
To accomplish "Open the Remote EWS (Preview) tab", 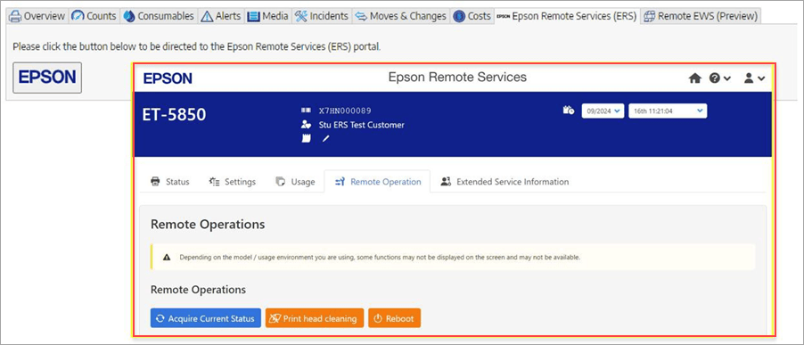I will click(701, 16).
